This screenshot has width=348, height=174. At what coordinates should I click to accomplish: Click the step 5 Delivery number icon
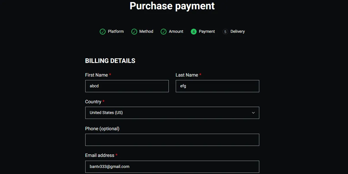(x=225, y=32)
